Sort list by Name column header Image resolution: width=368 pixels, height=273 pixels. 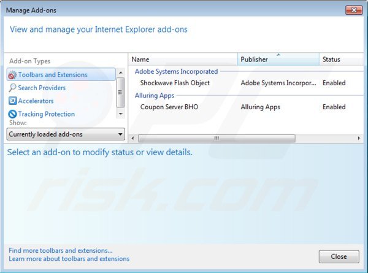coord(183,60)
